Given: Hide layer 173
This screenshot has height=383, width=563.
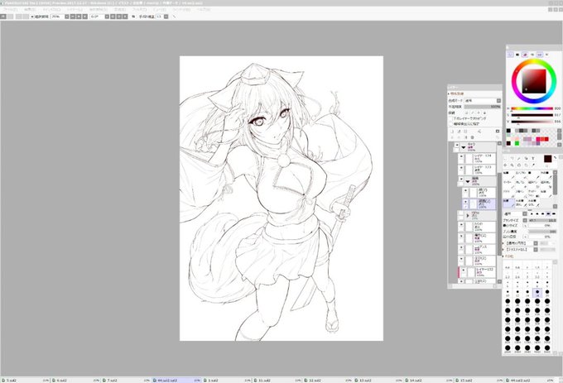Looking at the screenshot, I should click(x=461, y=167).
